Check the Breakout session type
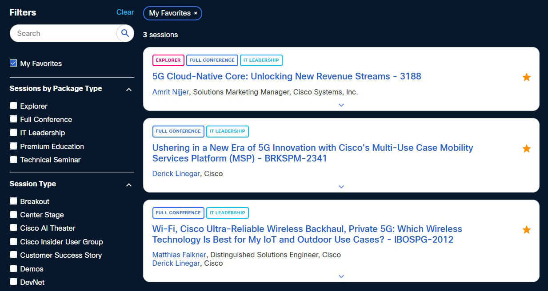The height and width of the screenshot is (291, 548). click(x=13, y=201)
